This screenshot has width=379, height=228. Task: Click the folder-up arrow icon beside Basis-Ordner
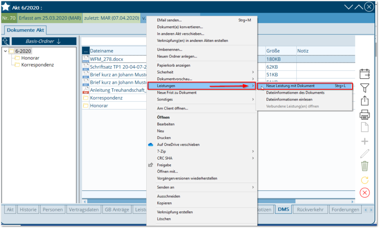pos(6,41)
